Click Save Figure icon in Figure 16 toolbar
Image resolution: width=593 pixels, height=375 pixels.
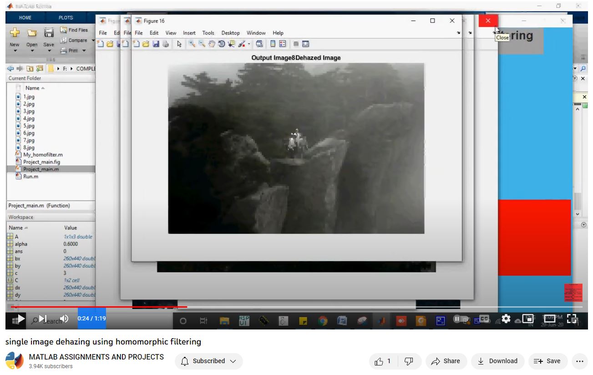click(x=156, y=44)
